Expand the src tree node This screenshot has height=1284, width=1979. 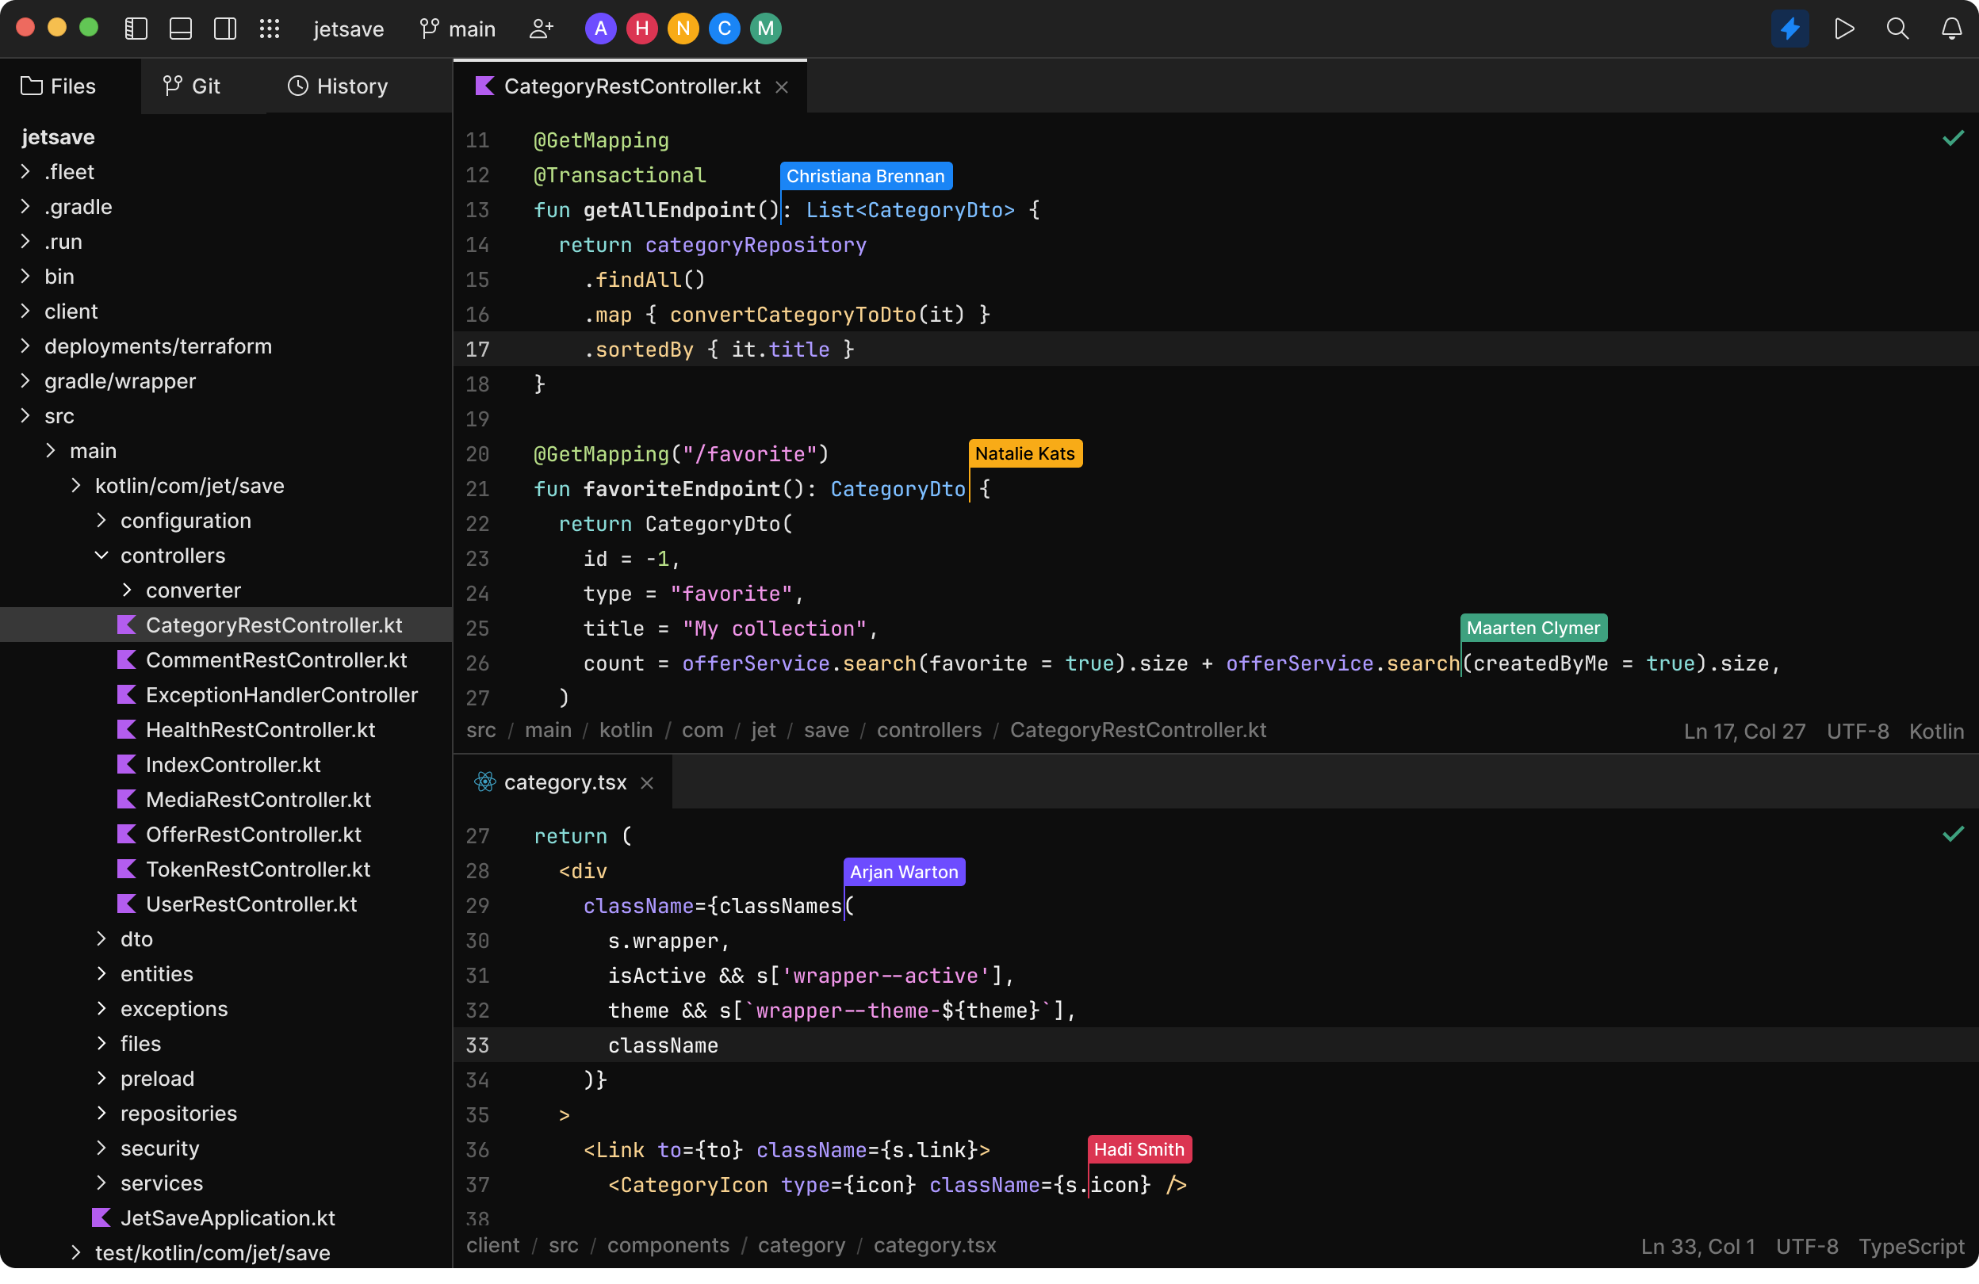pos(23,415)
